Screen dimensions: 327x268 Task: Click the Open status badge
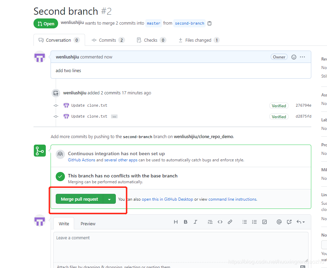[x=46, y=24]
